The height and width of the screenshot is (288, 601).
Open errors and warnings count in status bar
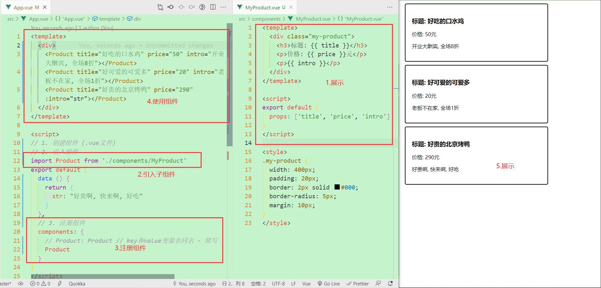coord(40,283)
